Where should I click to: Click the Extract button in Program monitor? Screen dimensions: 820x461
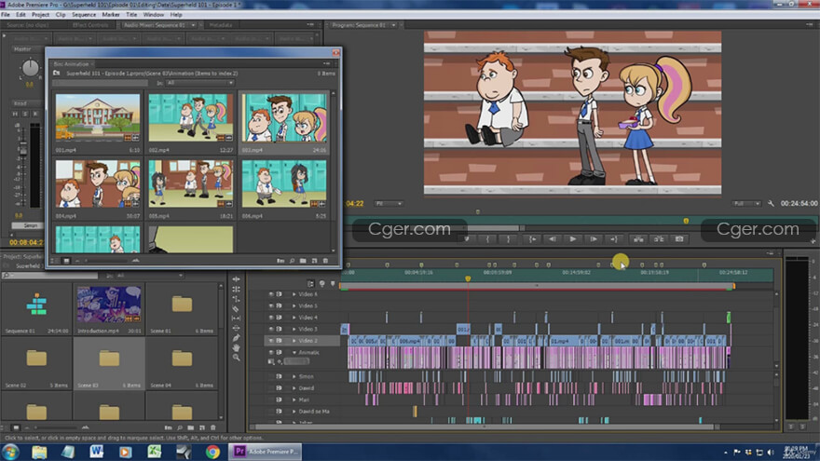coord(659,238)
